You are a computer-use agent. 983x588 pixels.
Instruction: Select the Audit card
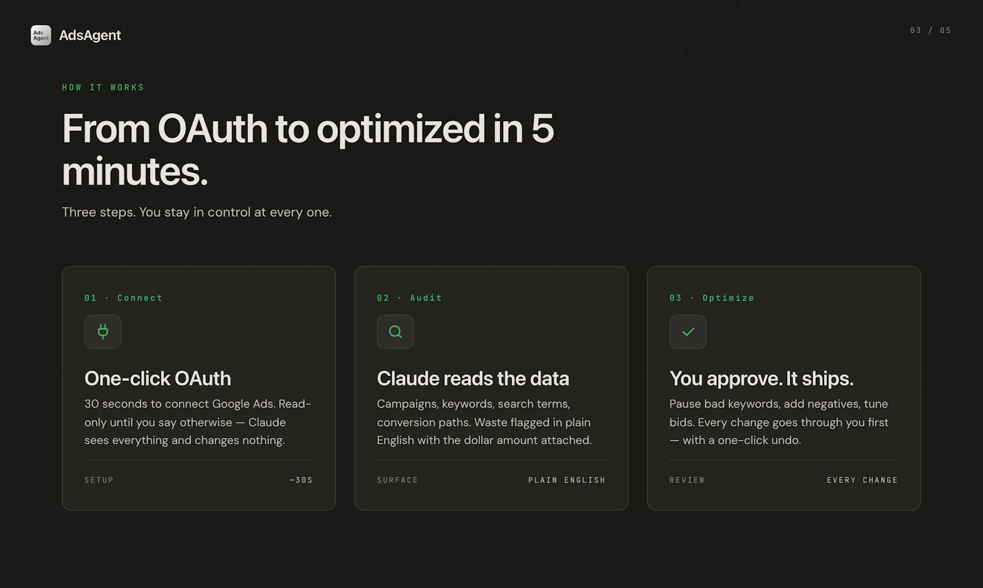click(491, 387)
